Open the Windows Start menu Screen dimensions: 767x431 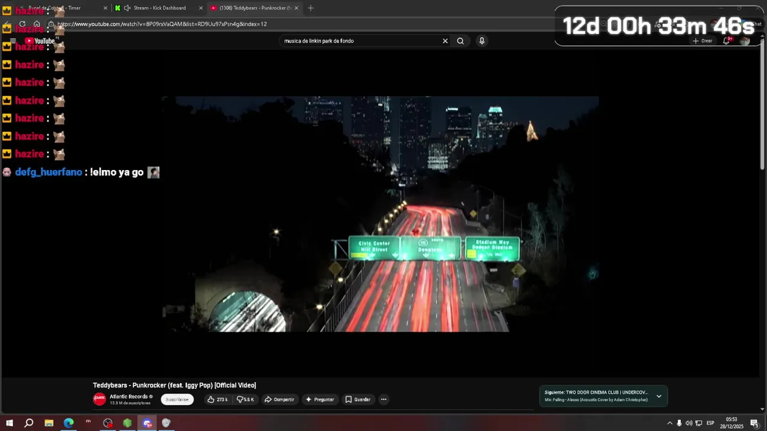click(10, 423)
